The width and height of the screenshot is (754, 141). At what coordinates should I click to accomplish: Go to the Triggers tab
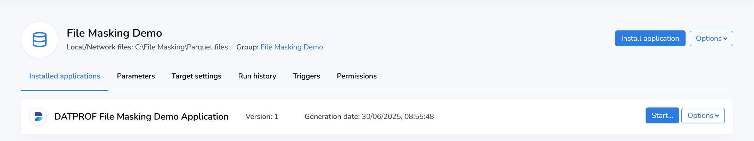(306, 76)
